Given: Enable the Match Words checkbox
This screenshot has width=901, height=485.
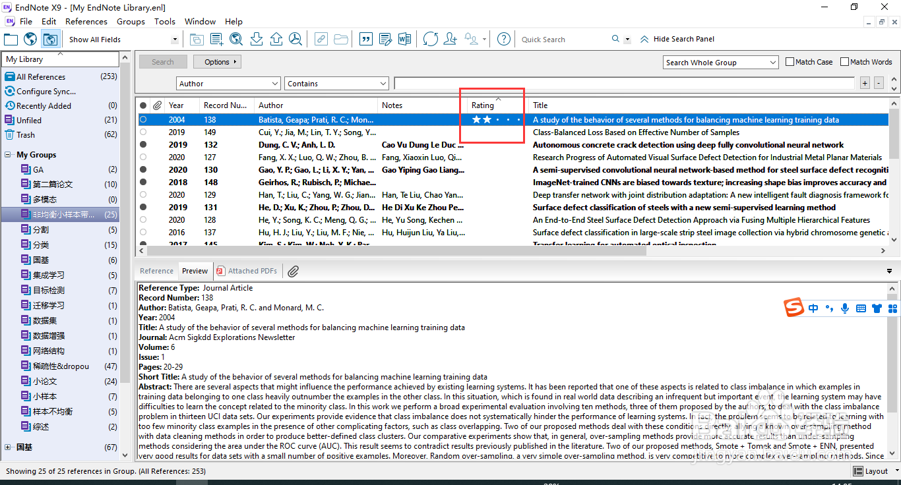Looking at the screenshot, I should pos(844,62).
